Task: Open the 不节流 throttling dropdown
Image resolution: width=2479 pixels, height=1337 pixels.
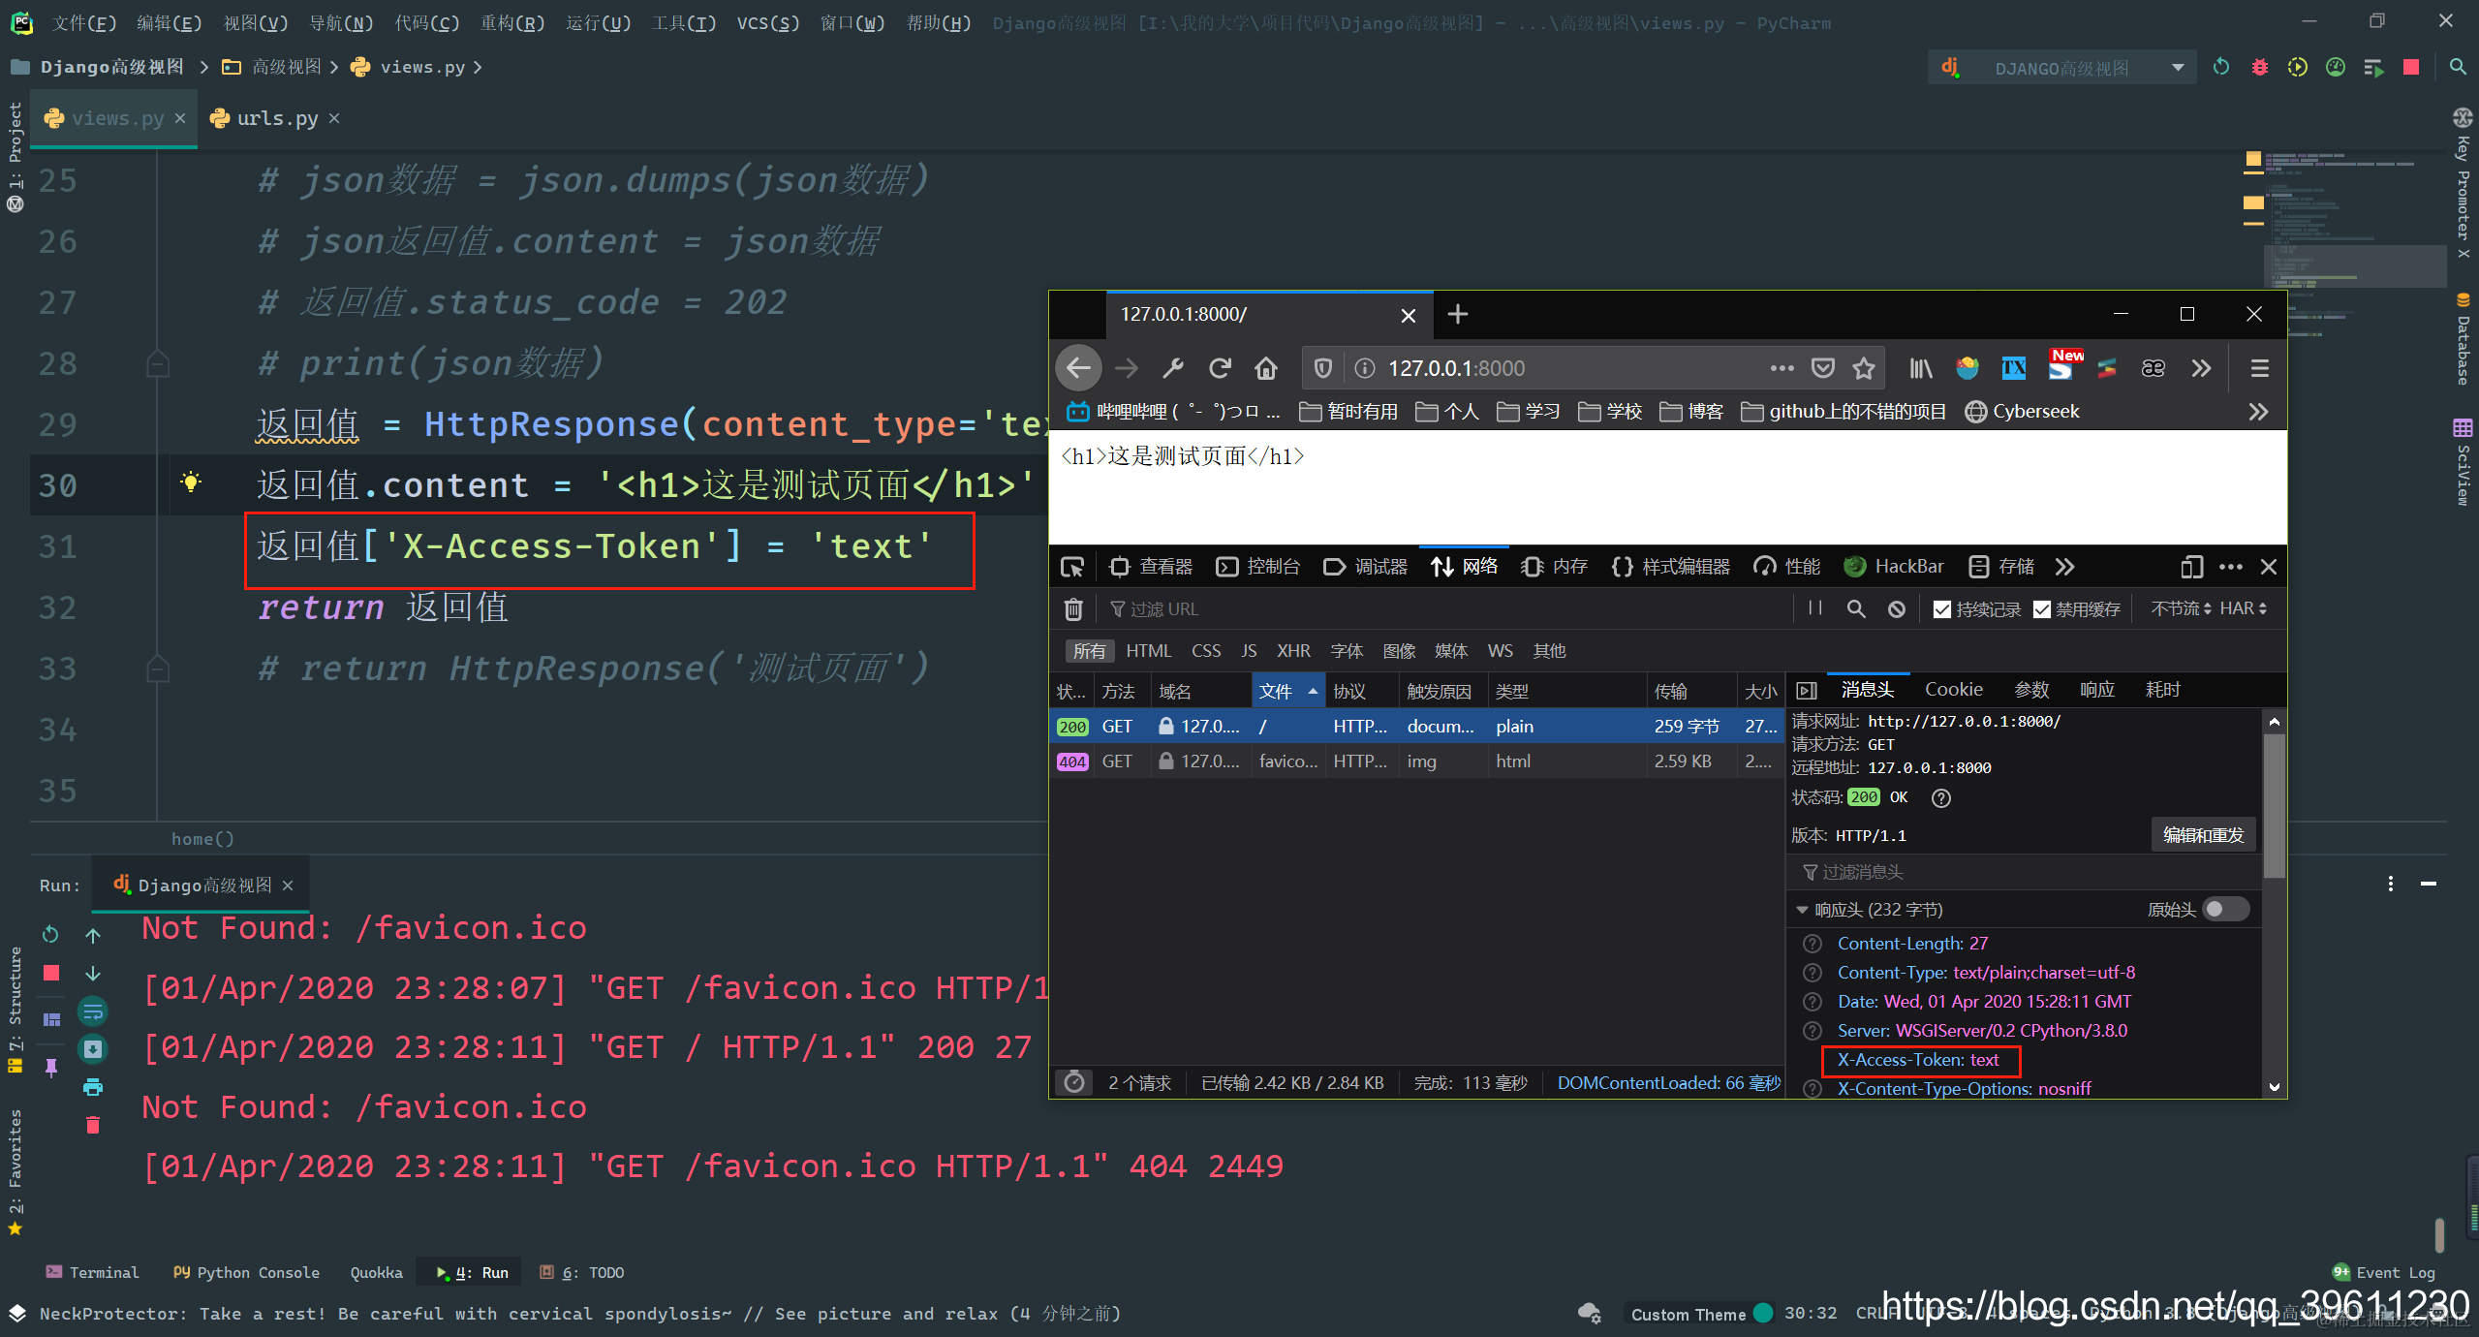Action: pos(2181,608)
